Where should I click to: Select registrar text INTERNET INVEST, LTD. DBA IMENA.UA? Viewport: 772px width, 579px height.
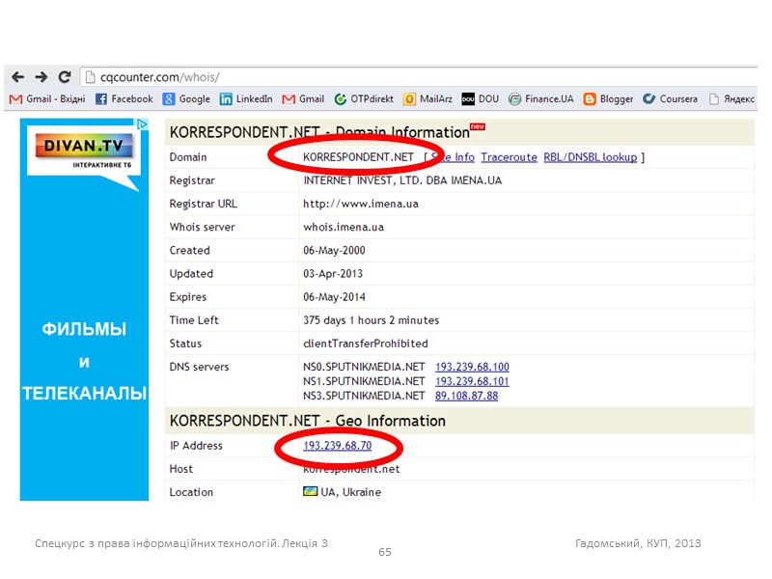click(x=402, y=180)
